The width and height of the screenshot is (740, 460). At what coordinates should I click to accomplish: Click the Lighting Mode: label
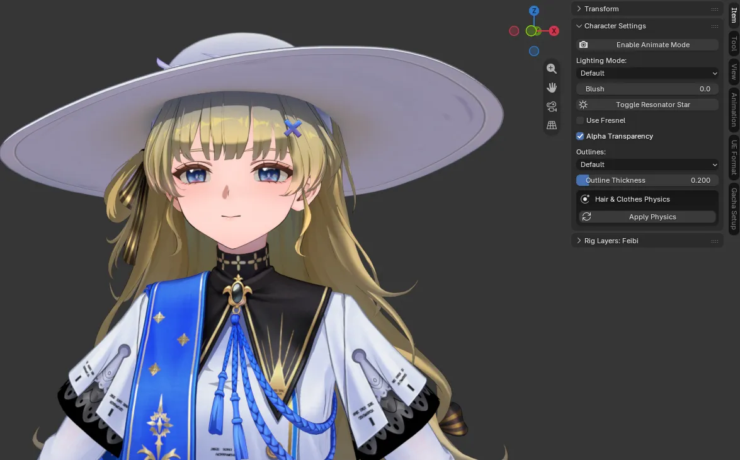[x=601, y=60]
